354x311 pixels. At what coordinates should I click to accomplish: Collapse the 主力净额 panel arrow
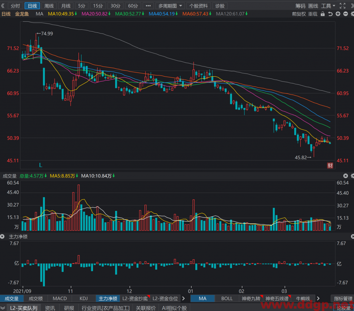click(2, 237)
